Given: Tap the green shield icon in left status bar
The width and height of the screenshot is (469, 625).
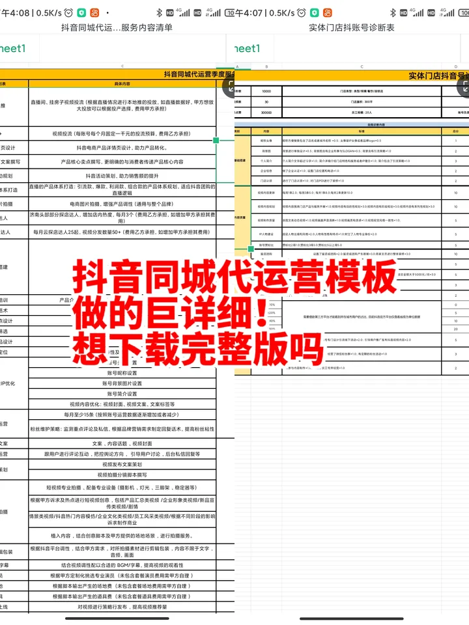Looking at the screenshot, I should tap(81, 13).
